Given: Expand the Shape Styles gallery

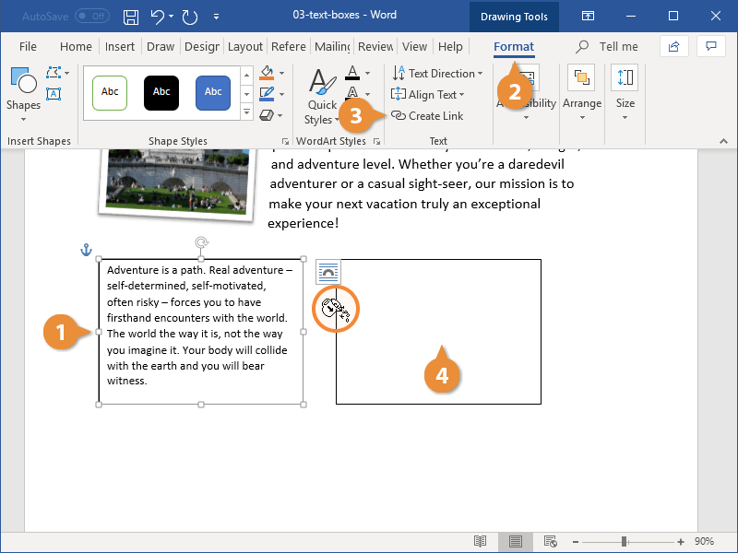Looking at the screenshot, I should [x=246, y=112].
